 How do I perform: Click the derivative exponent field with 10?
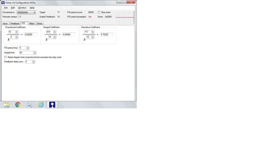[x=89, y=37]
